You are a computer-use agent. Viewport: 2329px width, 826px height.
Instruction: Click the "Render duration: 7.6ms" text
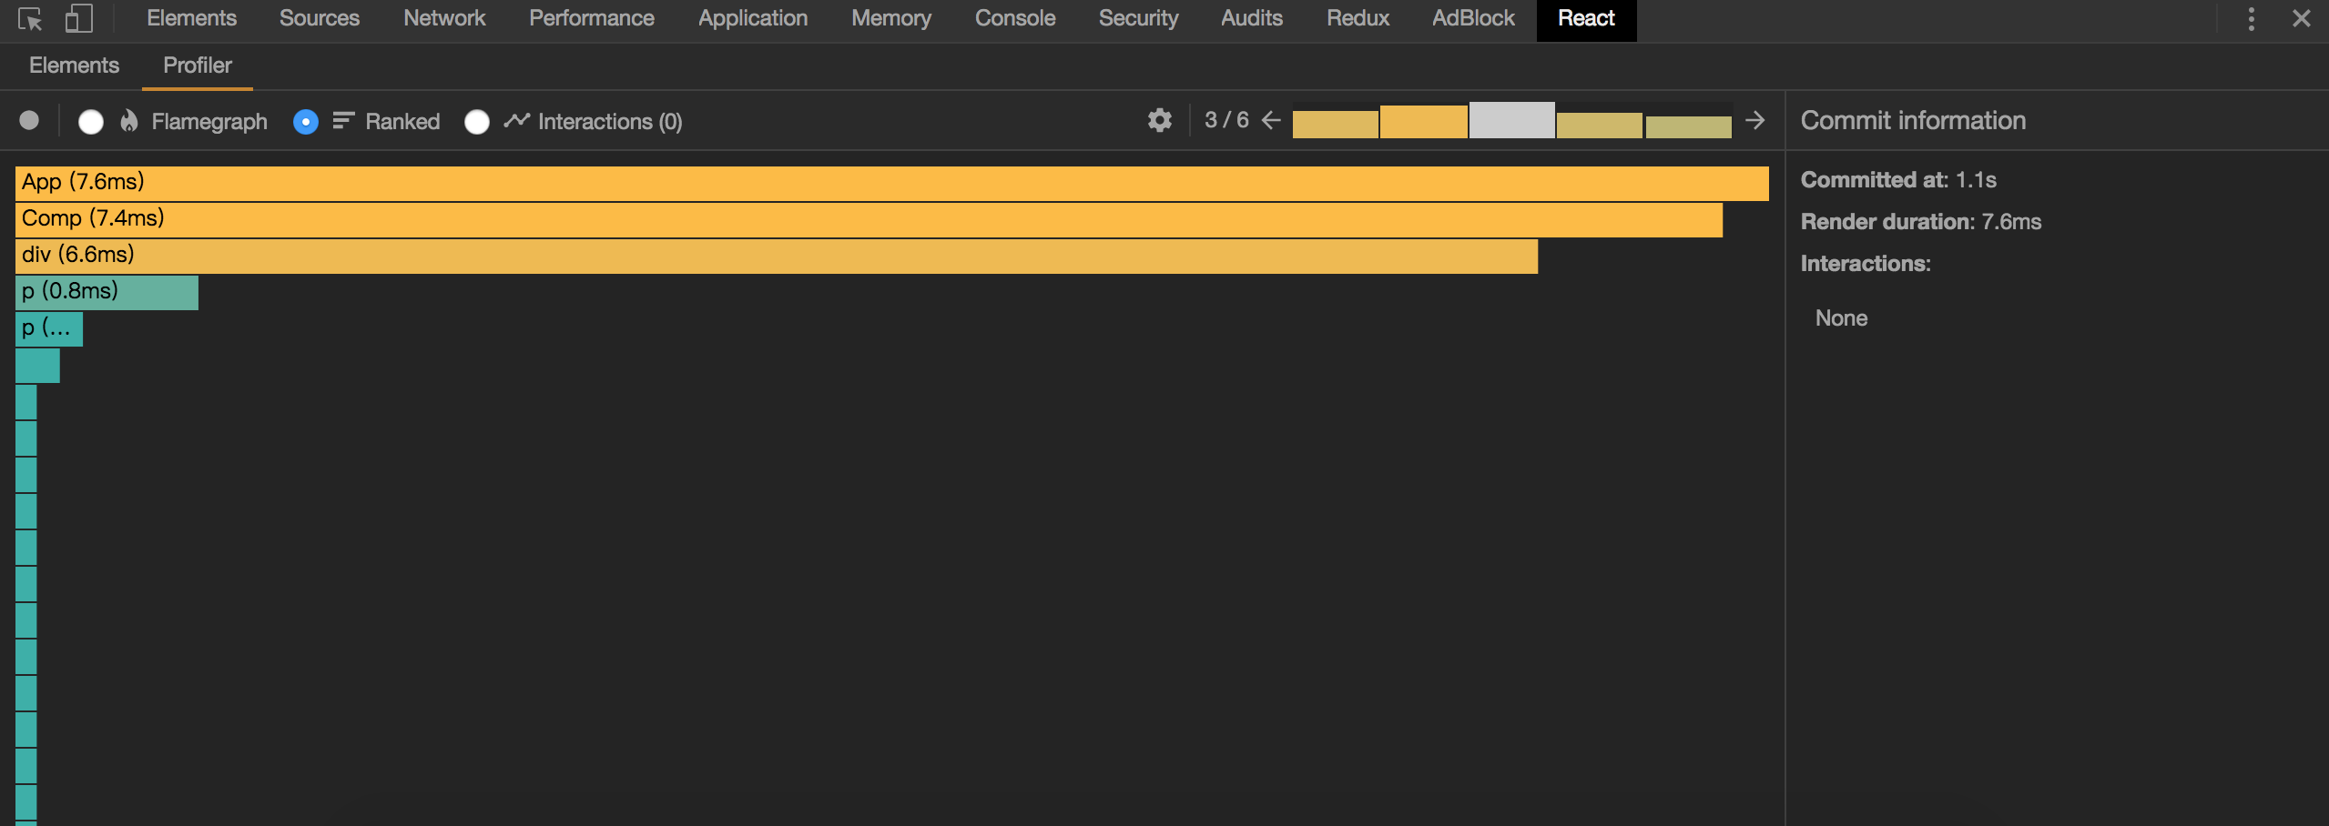coord(1921,221)
